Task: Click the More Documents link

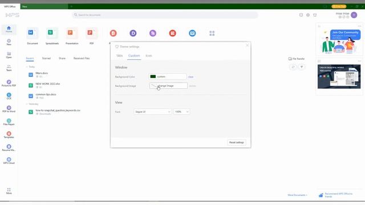Action: coord(297,195)
